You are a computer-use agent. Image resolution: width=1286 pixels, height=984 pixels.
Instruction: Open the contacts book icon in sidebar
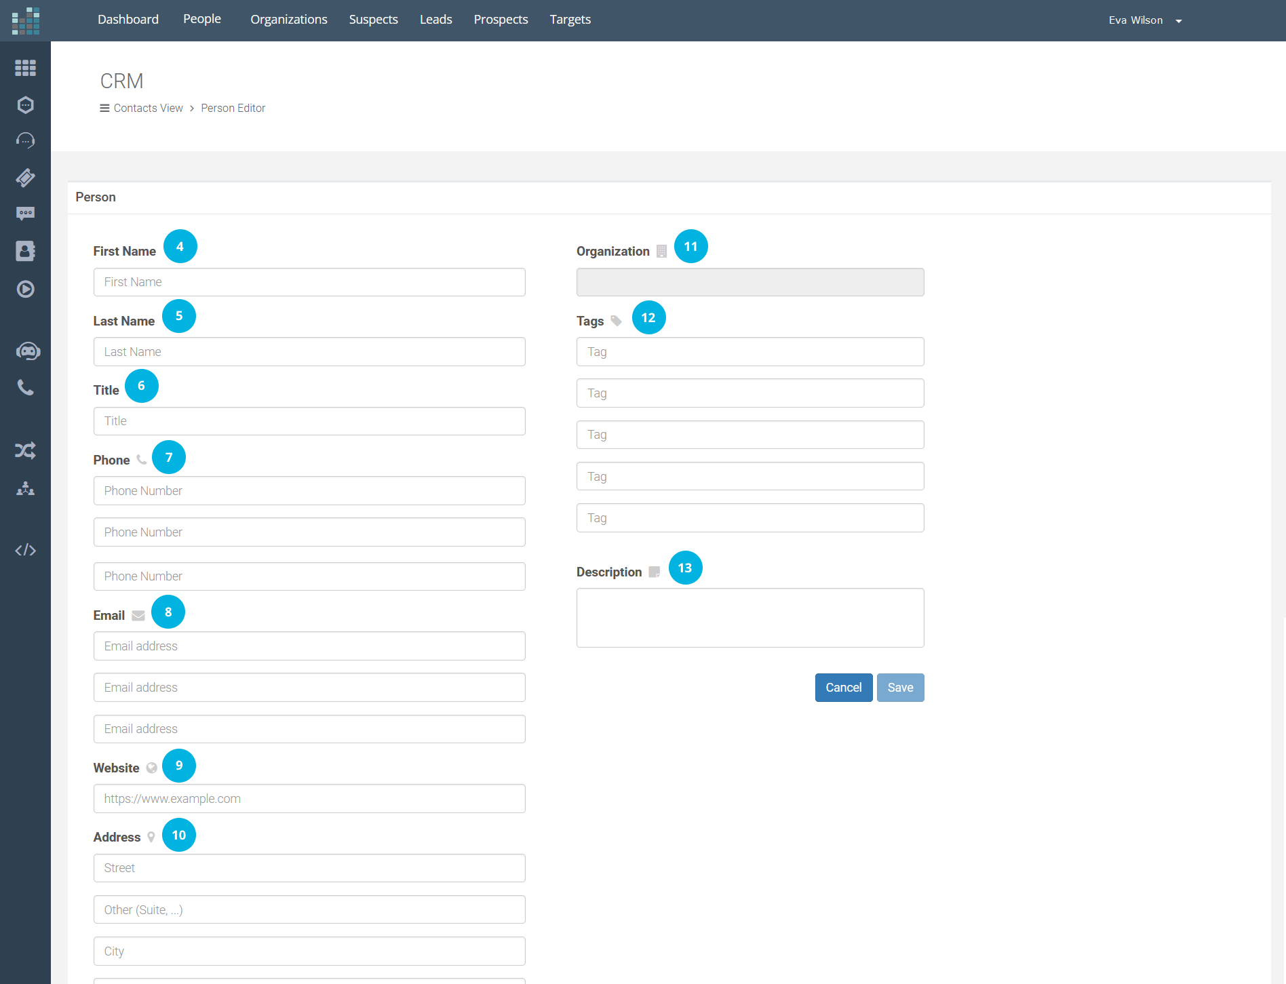25,251
